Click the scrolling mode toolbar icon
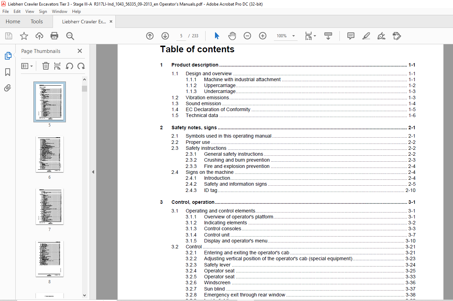The image size is (453, 301). [x=328, y=36]
